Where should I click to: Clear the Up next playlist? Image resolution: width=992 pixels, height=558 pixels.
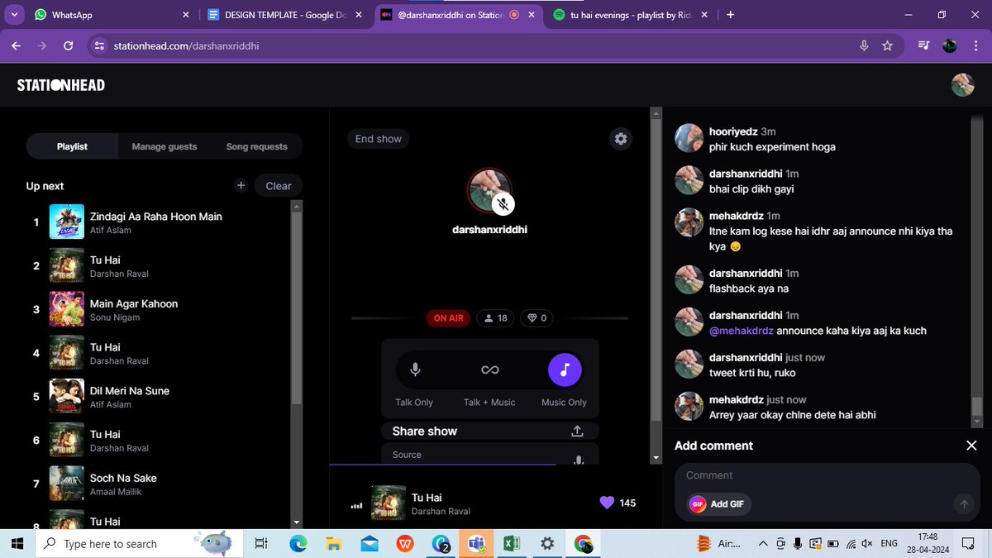tap(279, 186)
